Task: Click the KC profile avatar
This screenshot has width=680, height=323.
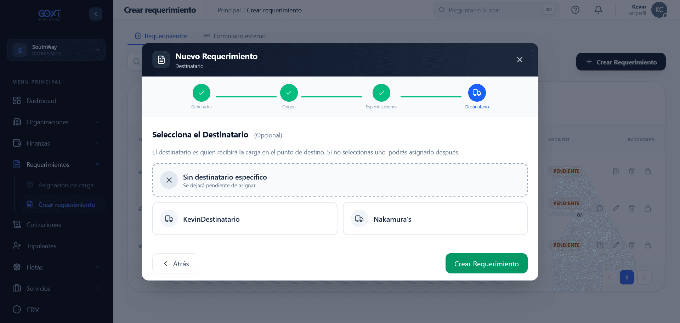Action: tap(659, 10)
